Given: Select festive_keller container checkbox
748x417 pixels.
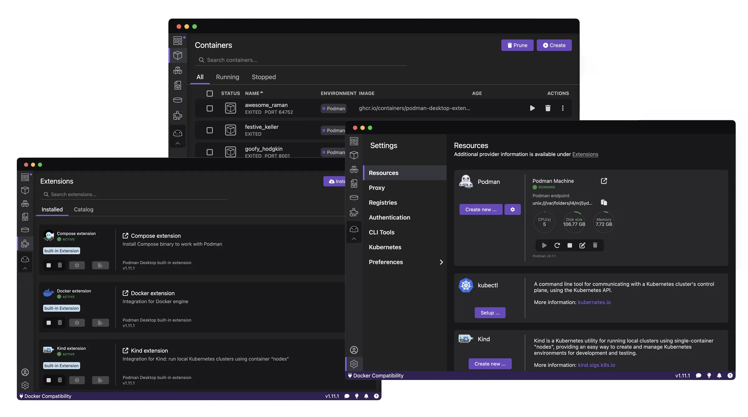Looking at the screenshot, I should [210, 130].
